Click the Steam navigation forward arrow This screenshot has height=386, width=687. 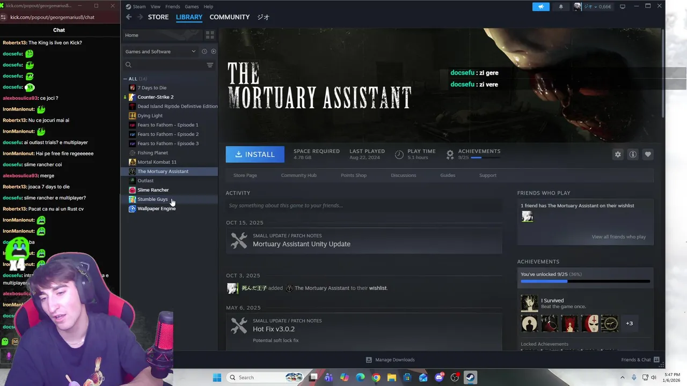141,17
